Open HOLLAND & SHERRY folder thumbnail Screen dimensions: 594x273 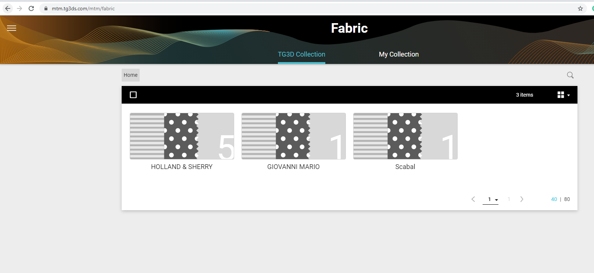point(182,136)
